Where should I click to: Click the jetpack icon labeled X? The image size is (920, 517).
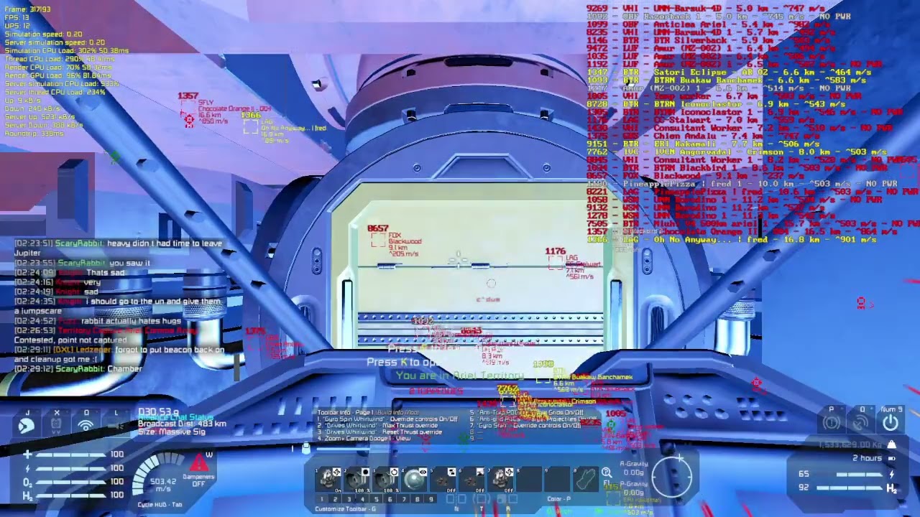point(56,425)
